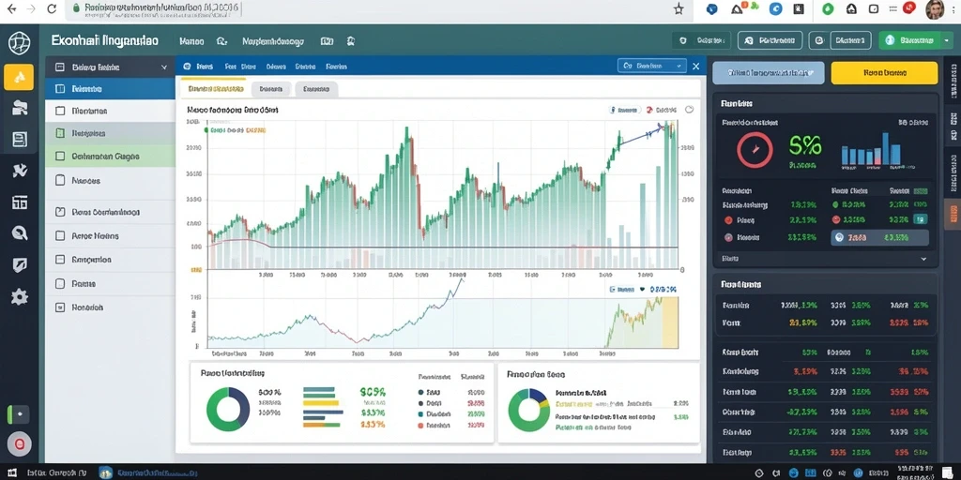Viewport: 961px width, 480px height.
Task: Tick checkbox in row directly below blue row
Action: pyautogui.click(x=60, y=111)
